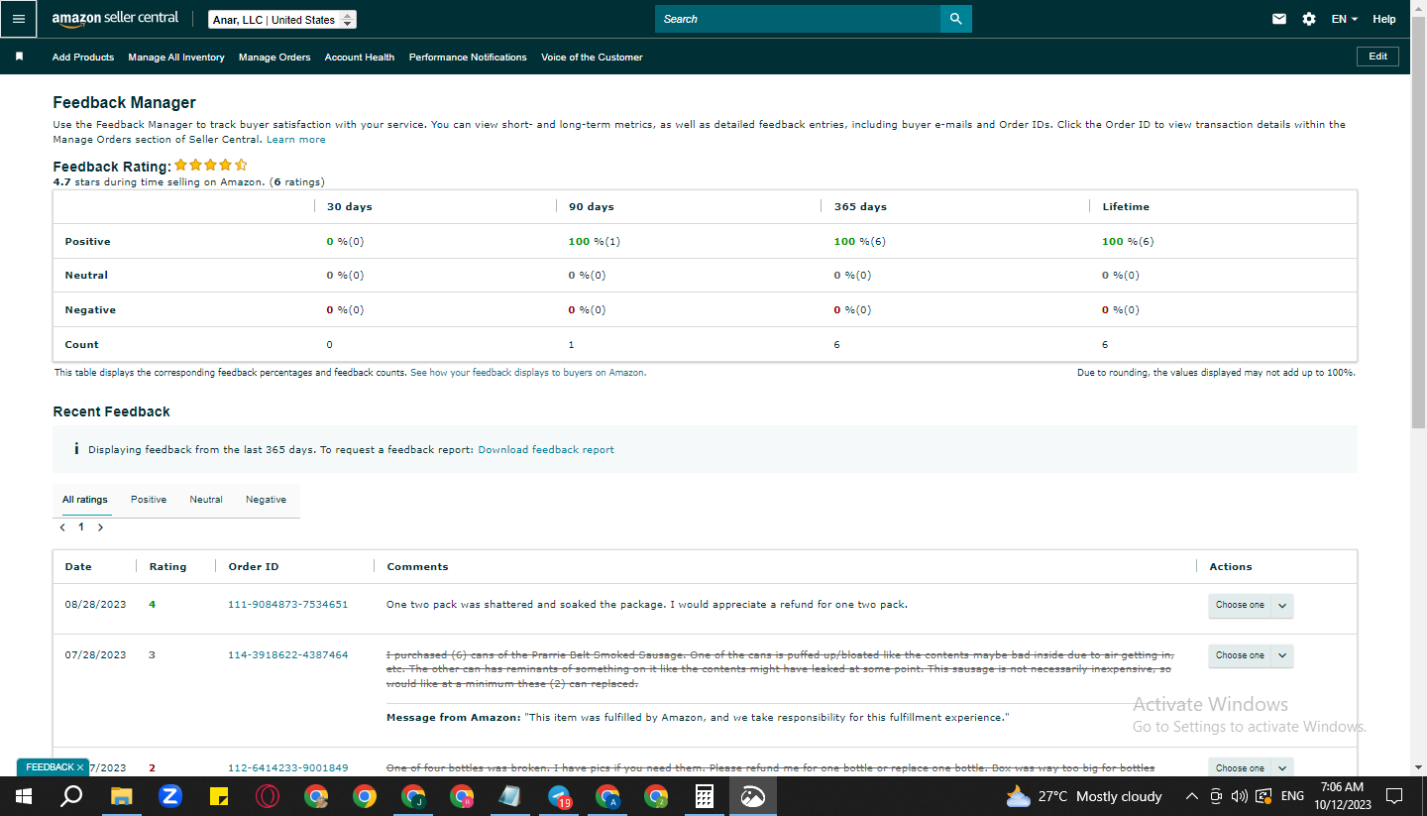Open Performance Notifications
This screenshot has height=816, width=1427.
pyautogui.click(x=468, y=58)
